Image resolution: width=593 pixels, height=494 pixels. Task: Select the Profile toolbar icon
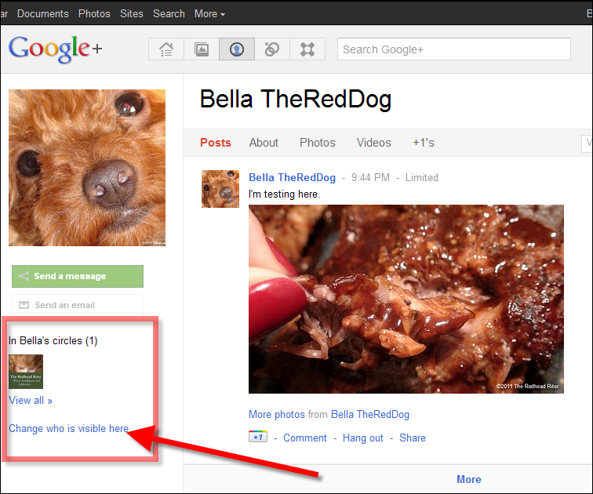tap(237, 49)
